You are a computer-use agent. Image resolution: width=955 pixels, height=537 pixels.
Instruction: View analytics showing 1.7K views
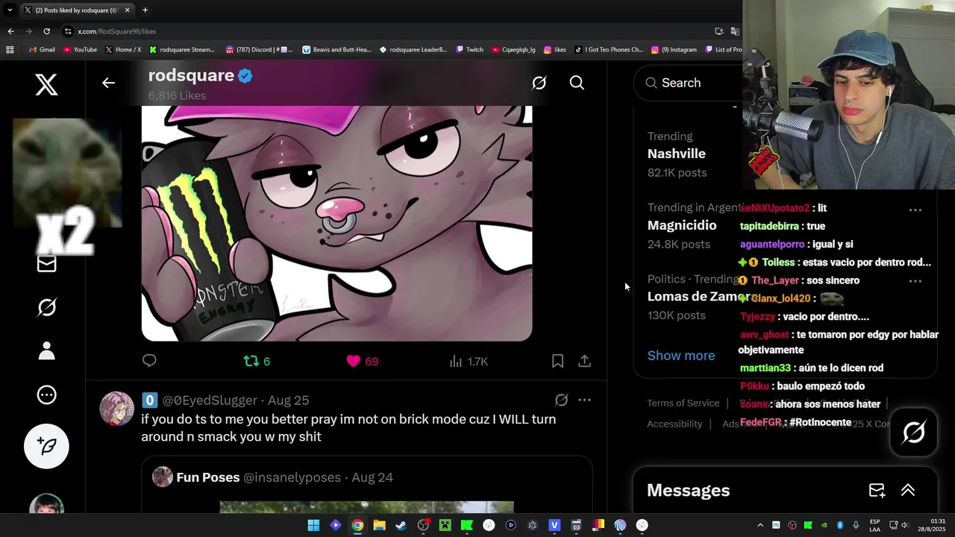(x=469, y=361)
